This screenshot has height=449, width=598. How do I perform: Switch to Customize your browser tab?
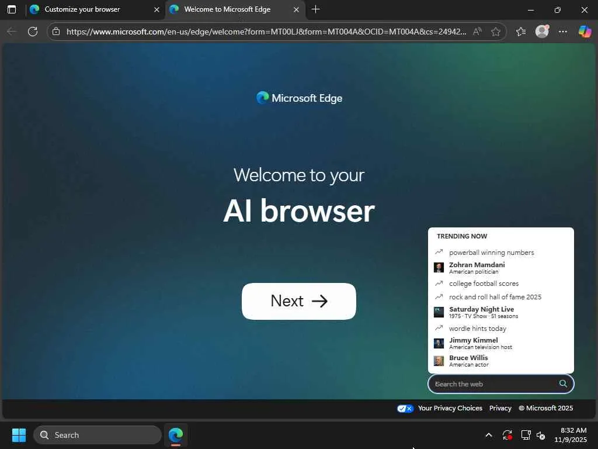click(95, 9)
